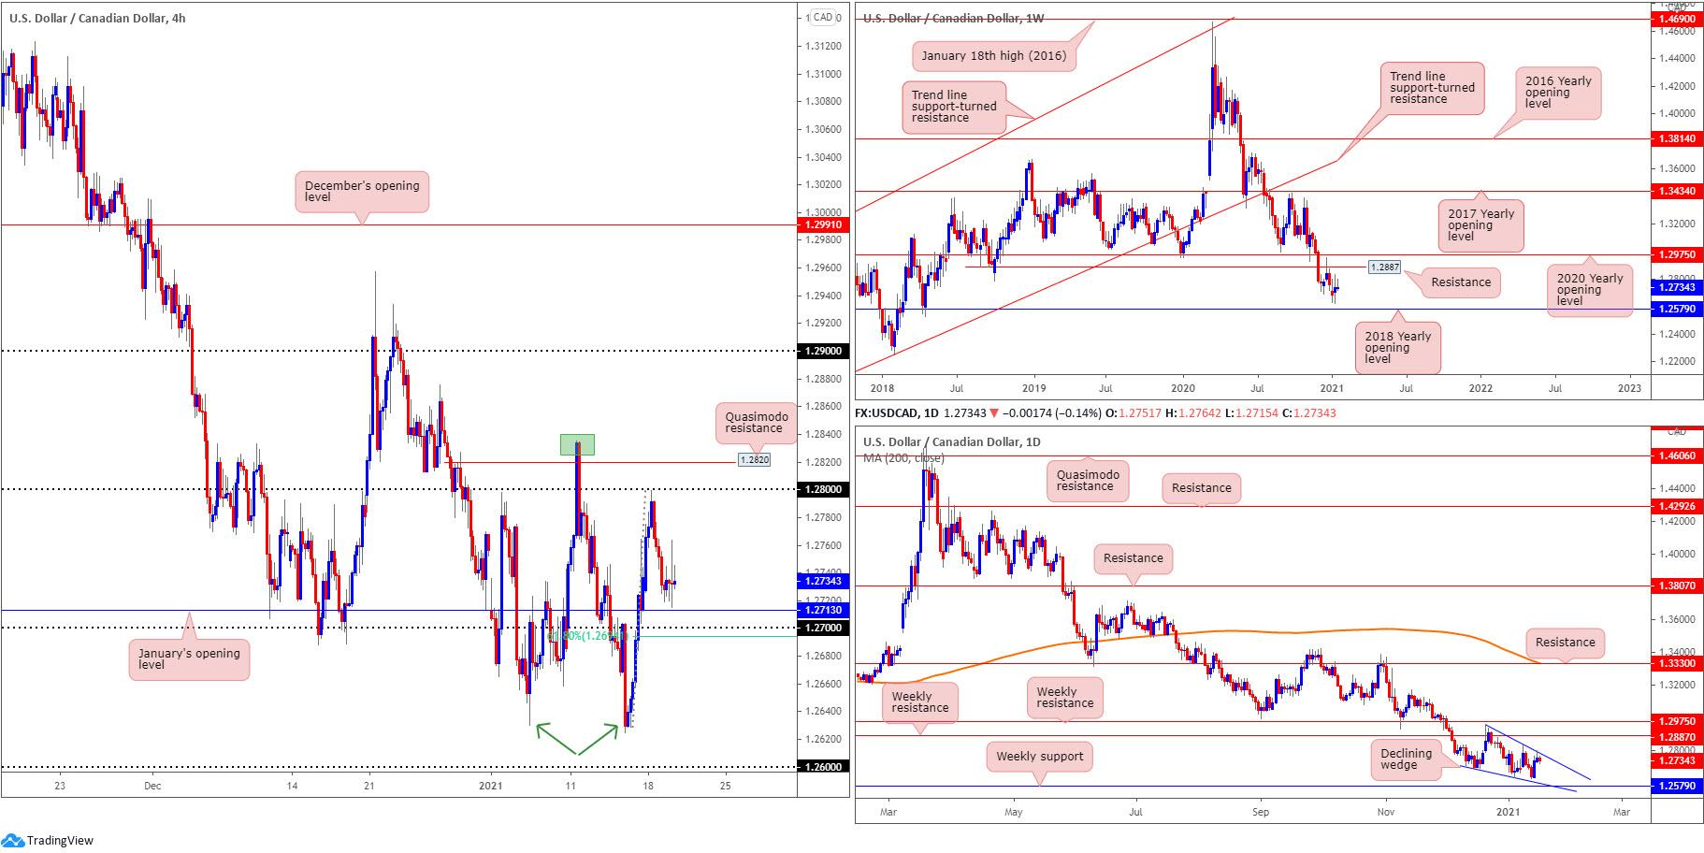Select the FX:USDCAD, 1D symbol text
Viewport: 1704px width, 853px height.
(x=897, y=413)
